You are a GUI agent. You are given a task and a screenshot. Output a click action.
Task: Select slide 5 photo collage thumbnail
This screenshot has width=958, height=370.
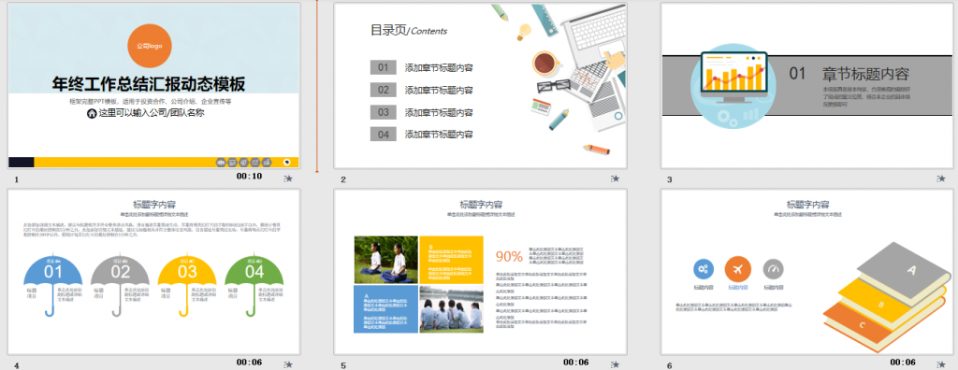click(480, 272)
